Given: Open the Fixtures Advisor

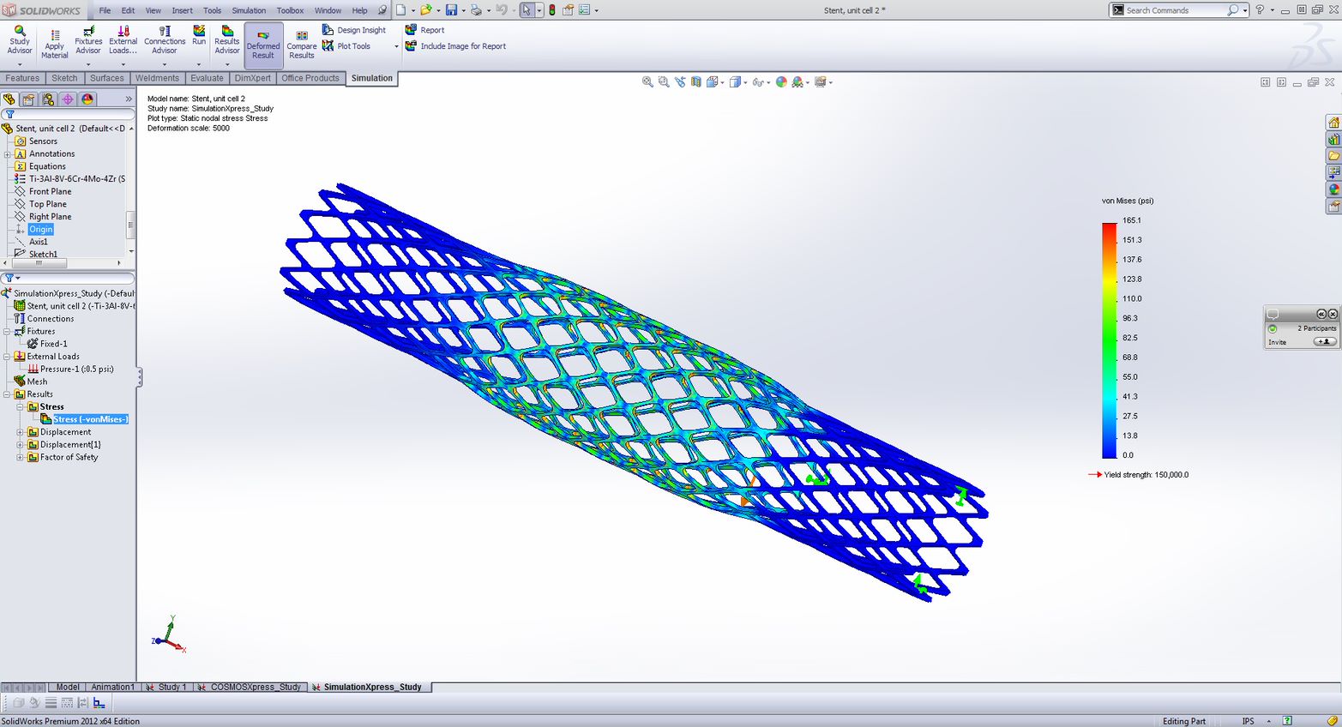Looking at the screenshot, I should pyautogui.click(x=88, y=40).
